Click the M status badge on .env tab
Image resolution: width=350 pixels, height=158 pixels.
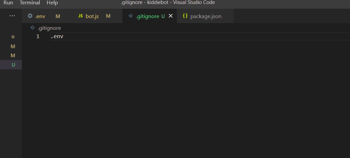58,16
